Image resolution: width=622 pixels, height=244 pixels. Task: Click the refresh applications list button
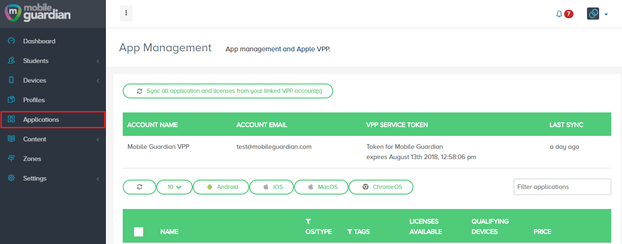pos(139,187)
